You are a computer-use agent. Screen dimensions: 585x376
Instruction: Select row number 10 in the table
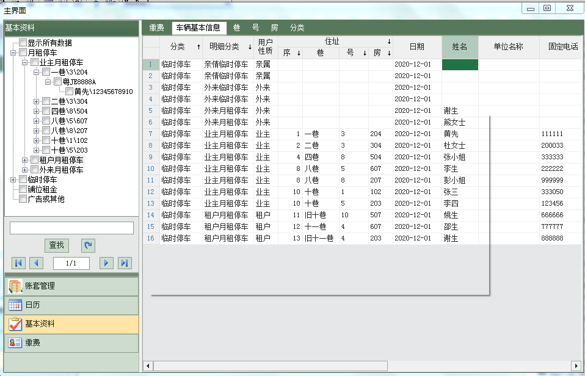151,168
